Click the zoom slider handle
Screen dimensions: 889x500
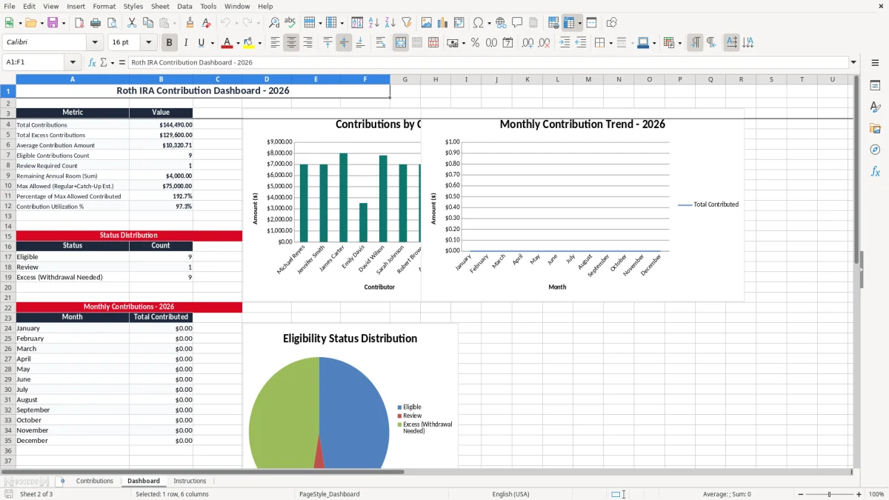coord(829,494)
